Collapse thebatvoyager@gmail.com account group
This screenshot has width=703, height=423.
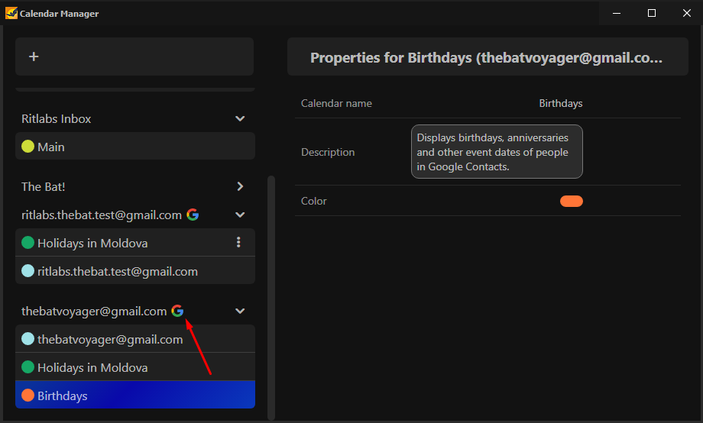coord(240,311)
